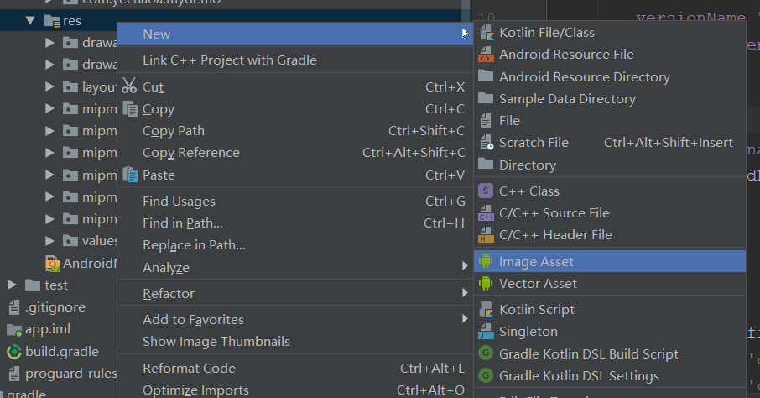The image size is (760, 398).
Task: Expand the test folder arrow
Action: (12, 285)
